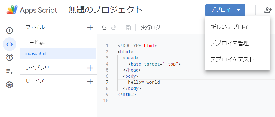275x117 pixels.
Task: Select デプロイをテスト menu option
Action: click(x=232, y=59)
